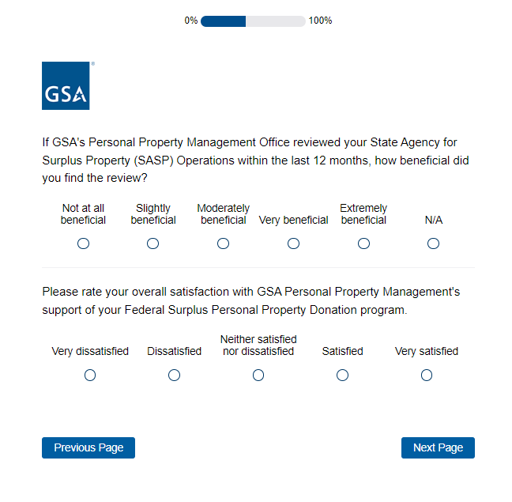Pick the 'Satisfied' radio button
This screenshot has height=502, width=512.
tap(342, 376)
